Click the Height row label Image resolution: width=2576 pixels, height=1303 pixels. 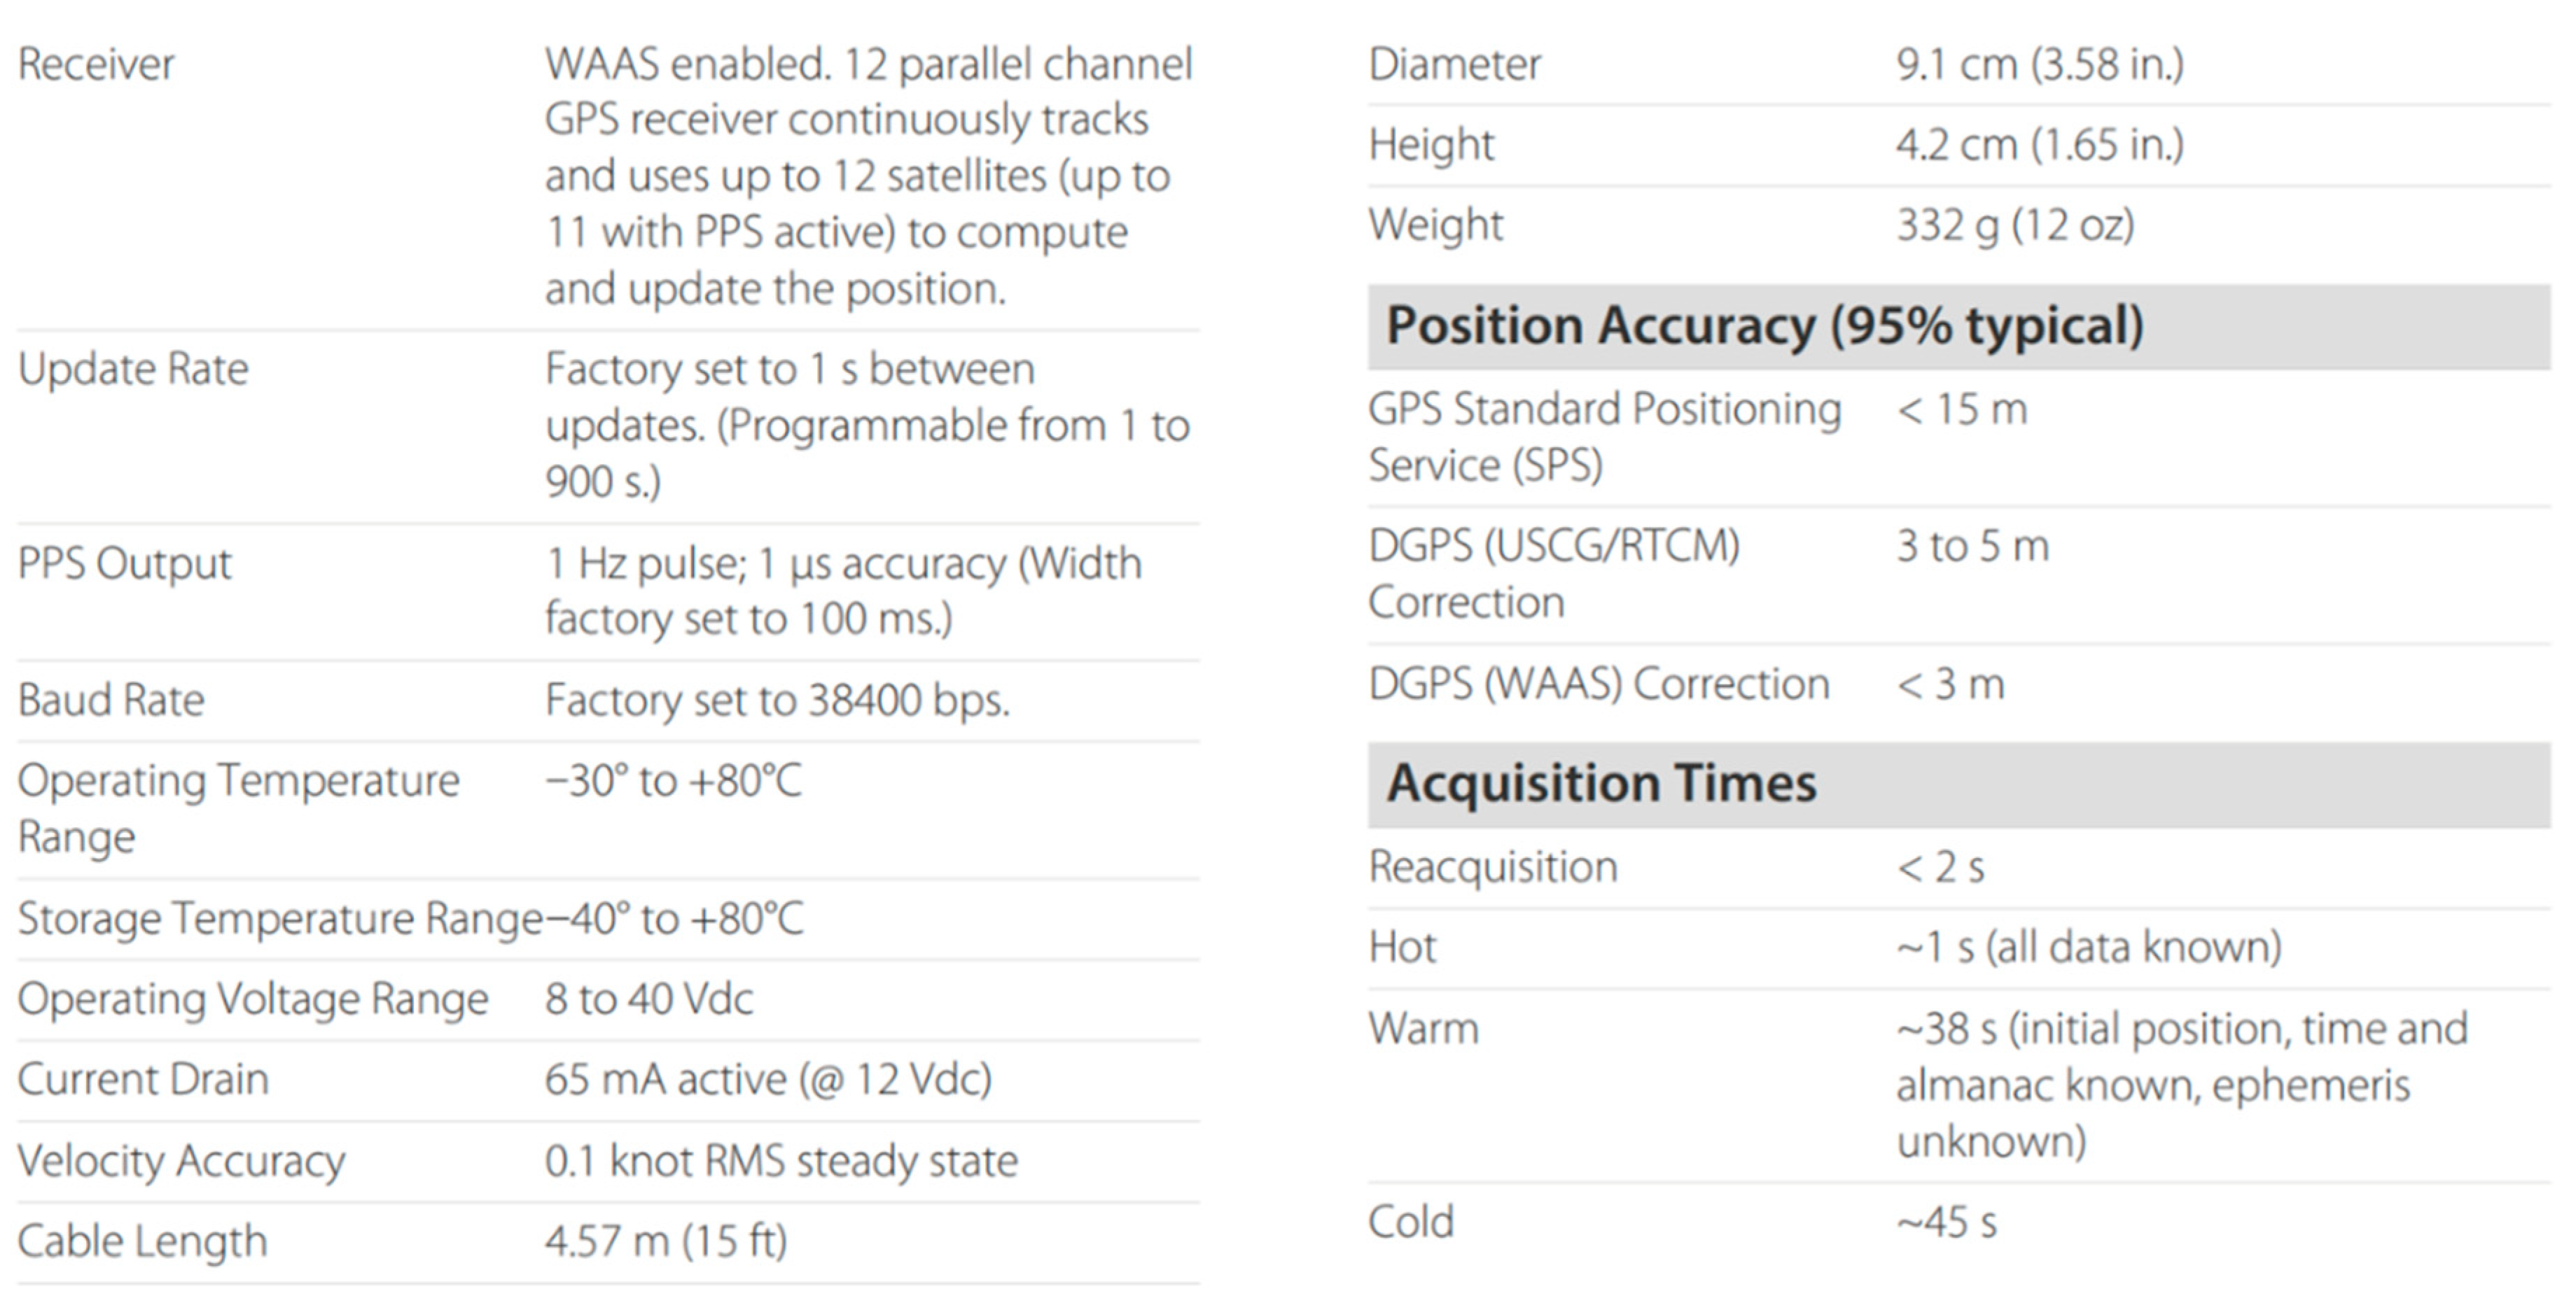pos(1431,145)
